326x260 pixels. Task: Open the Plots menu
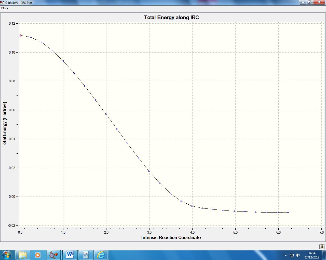tap(5, 8)
